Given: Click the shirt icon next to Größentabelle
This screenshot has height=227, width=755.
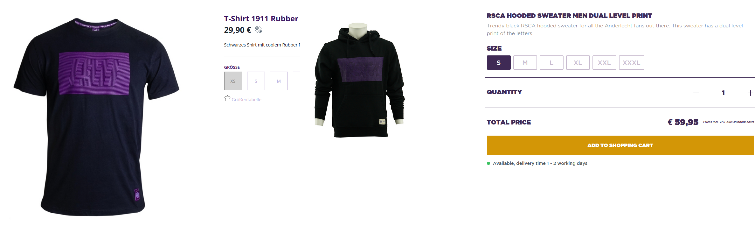Looking at the screenshot, I should click(227, 98).
